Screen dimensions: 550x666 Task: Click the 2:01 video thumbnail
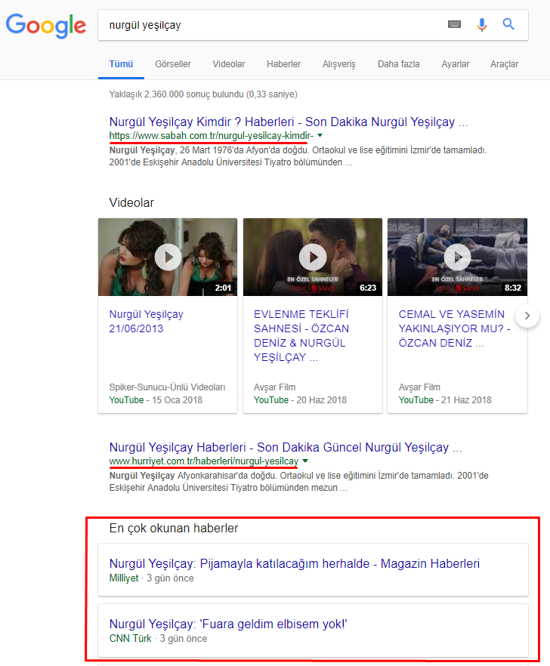(168, 257)
